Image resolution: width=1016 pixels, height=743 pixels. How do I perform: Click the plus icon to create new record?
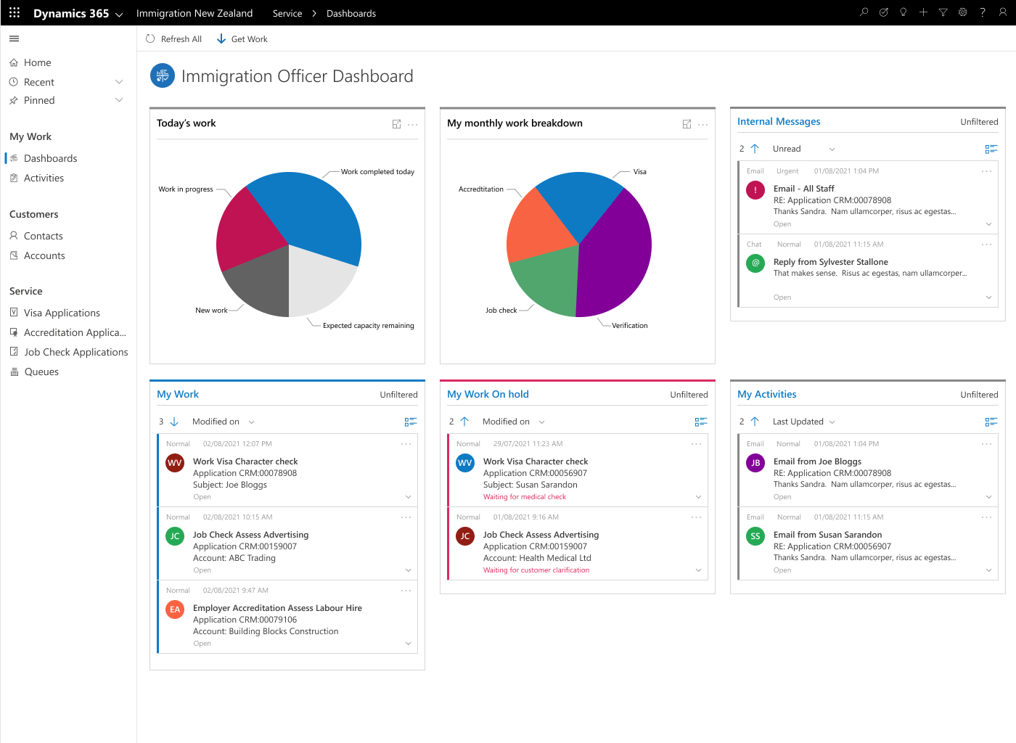[x=923, y=12]
